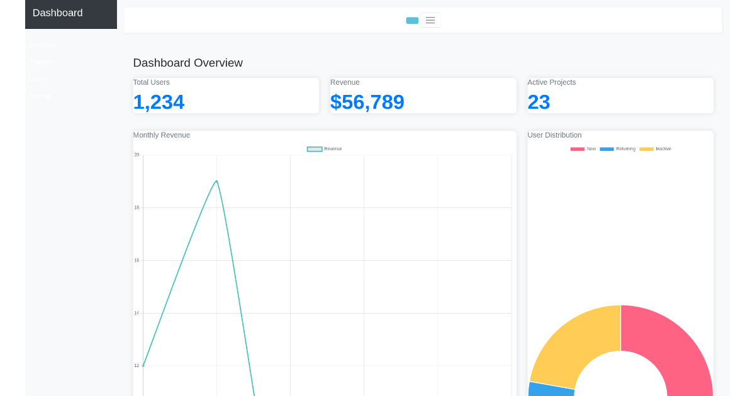Click the peak point on the revenue line chart
Viewport: 755px width, 396px height.
(216, 182)
